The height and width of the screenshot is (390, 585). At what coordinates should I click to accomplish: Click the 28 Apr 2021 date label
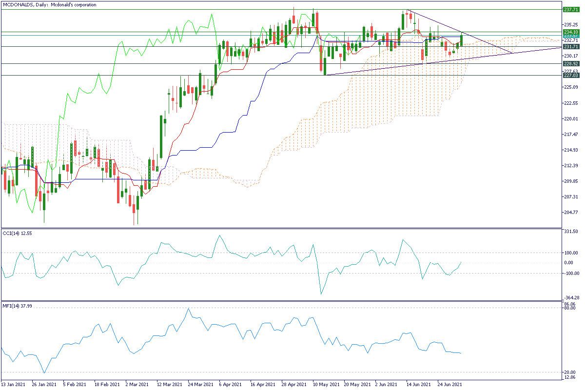(x=293, y=384)
